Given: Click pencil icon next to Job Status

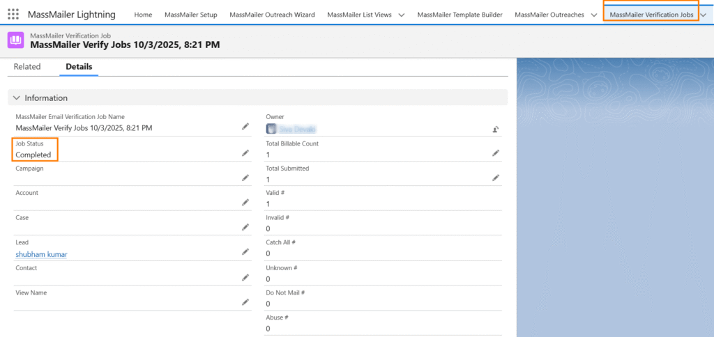Looking at the screenshot, I should pyautogui.click(x=245, y=152).
